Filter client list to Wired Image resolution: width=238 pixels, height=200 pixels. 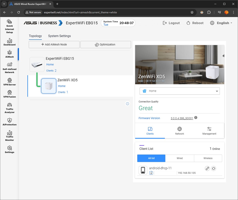[180, 158]
